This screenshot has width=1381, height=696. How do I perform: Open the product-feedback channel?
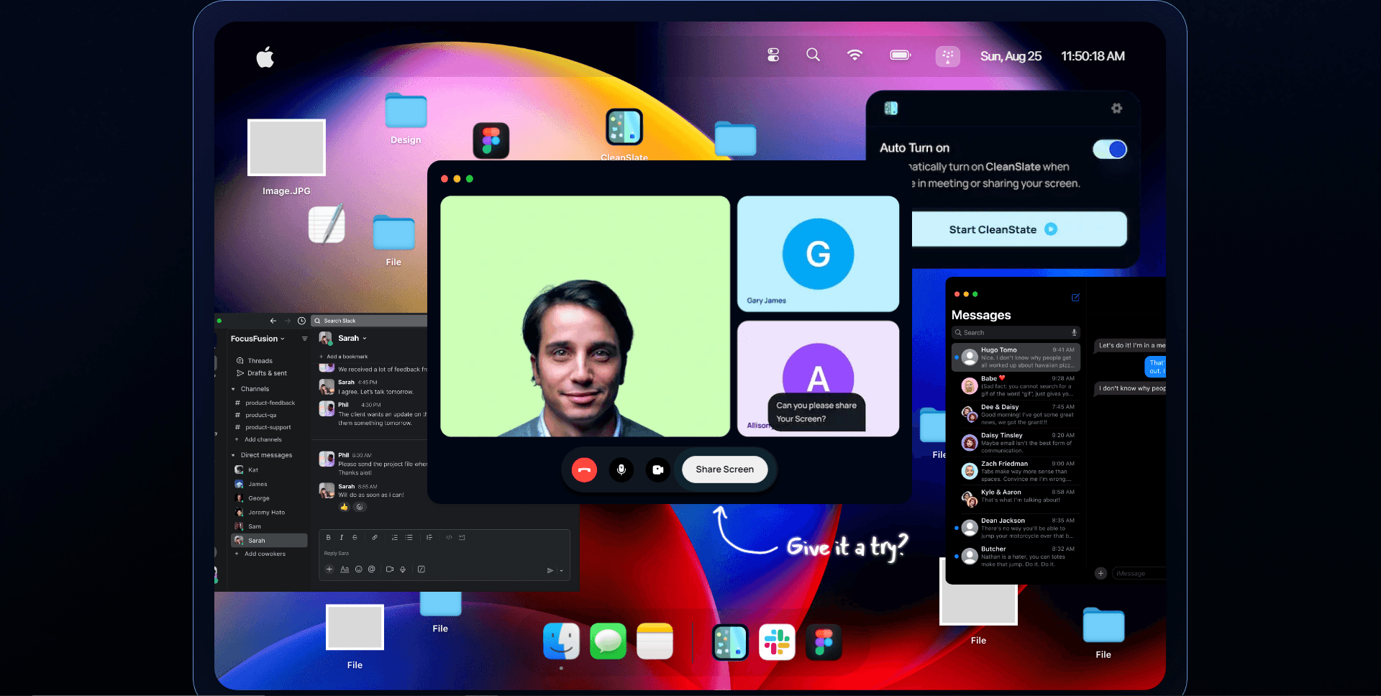[x=265, y=403]
